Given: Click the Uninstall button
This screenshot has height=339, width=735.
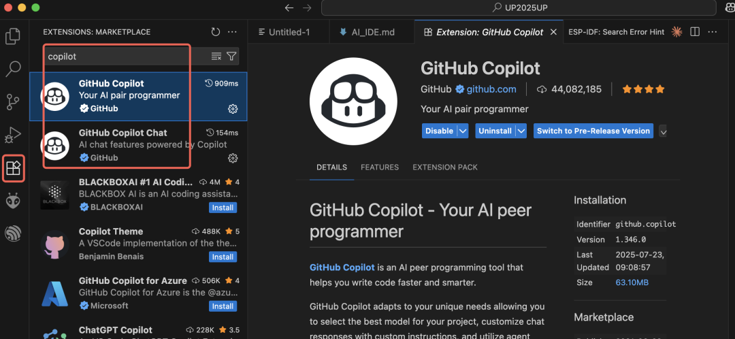Looking at the screenshot, I should point(495,131).
